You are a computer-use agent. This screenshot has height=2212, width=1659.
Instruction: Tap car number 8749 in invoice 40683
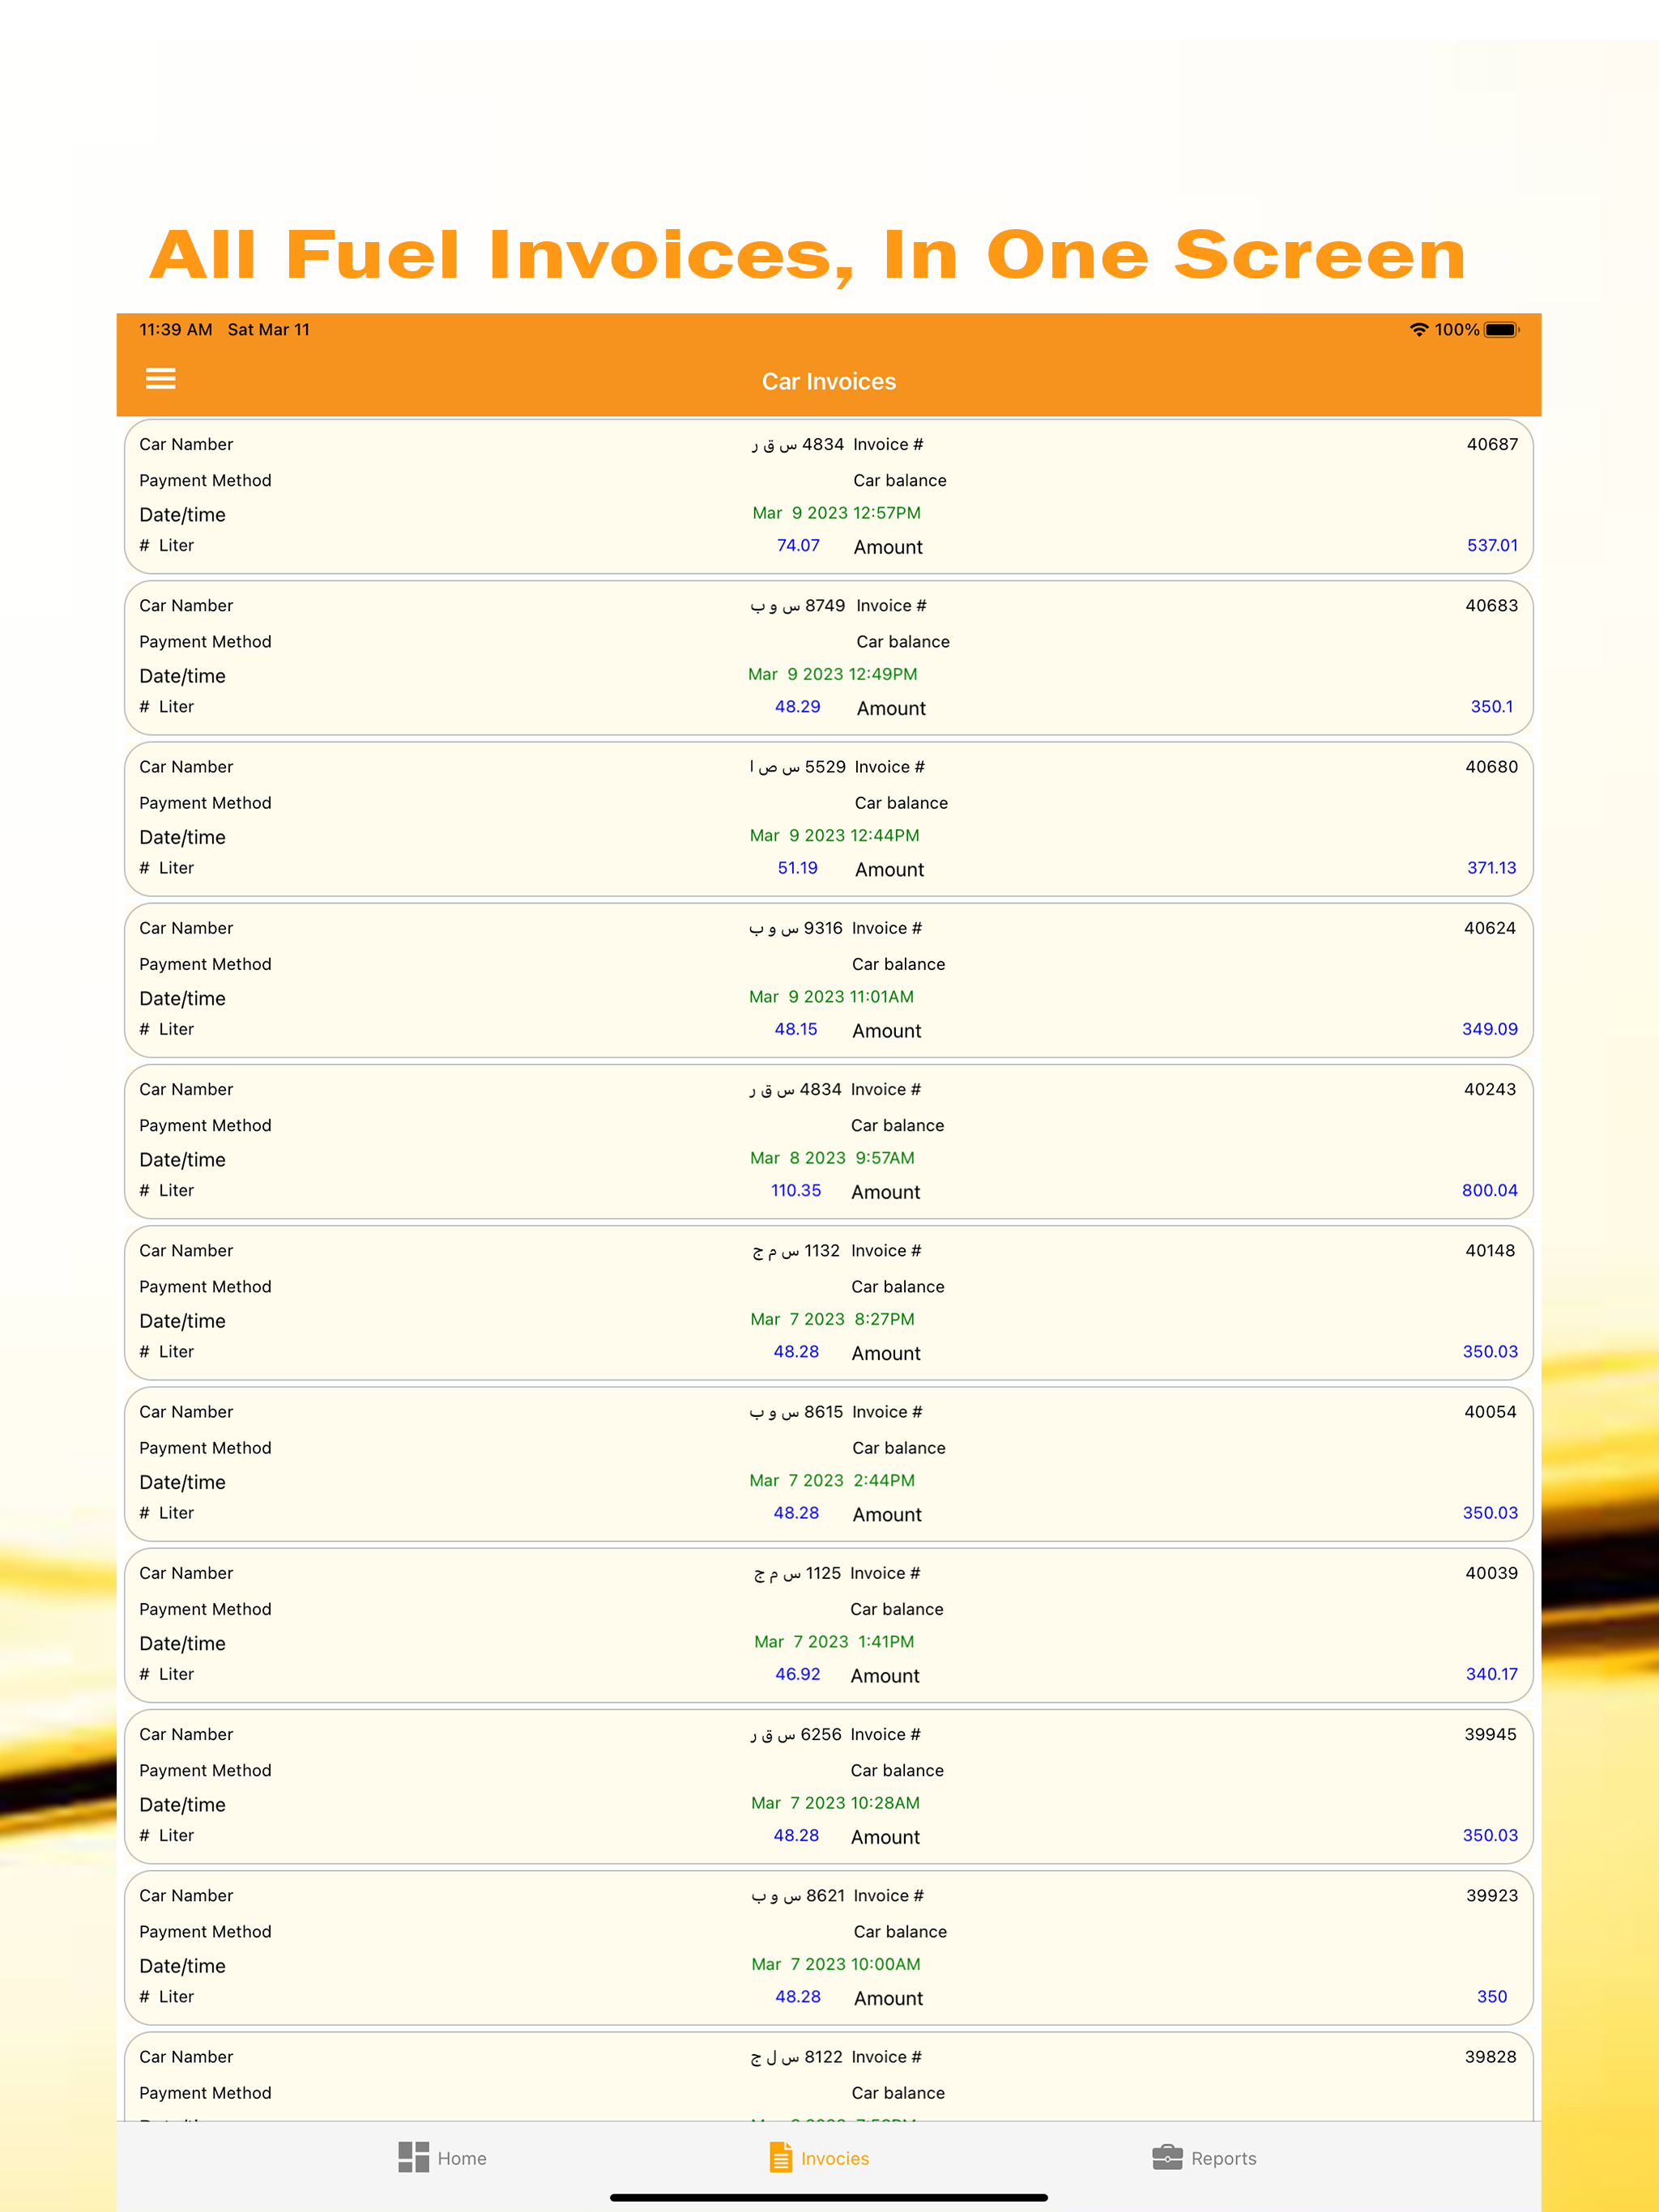(797, 605)
